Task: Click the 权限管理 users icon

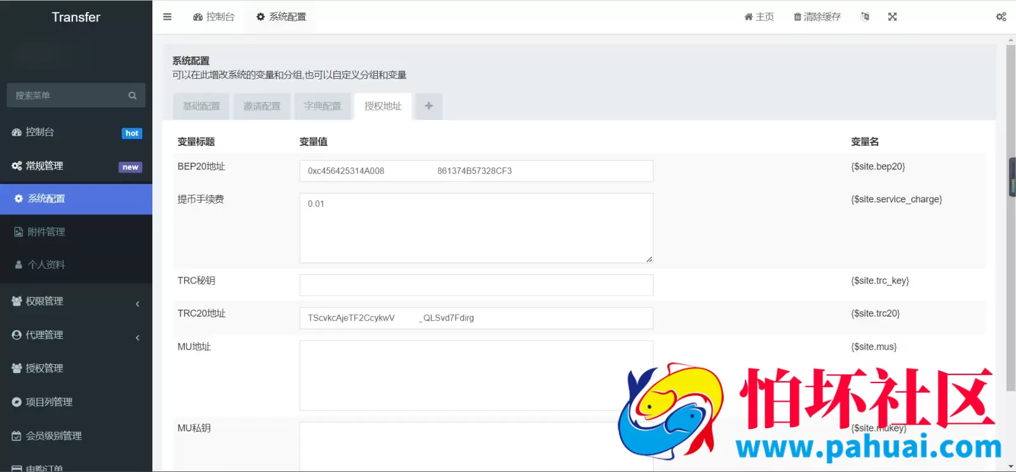Action: [17, 301]
